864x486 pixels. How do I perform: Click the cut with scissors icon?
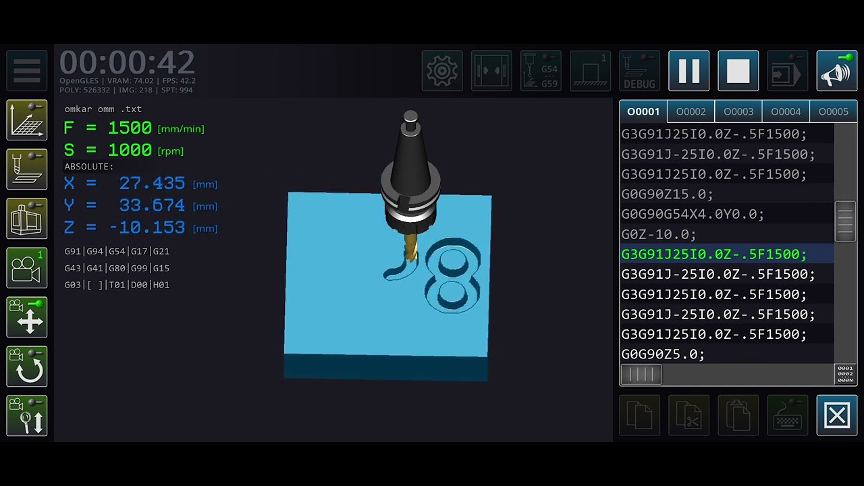click(x=688, y=416)
